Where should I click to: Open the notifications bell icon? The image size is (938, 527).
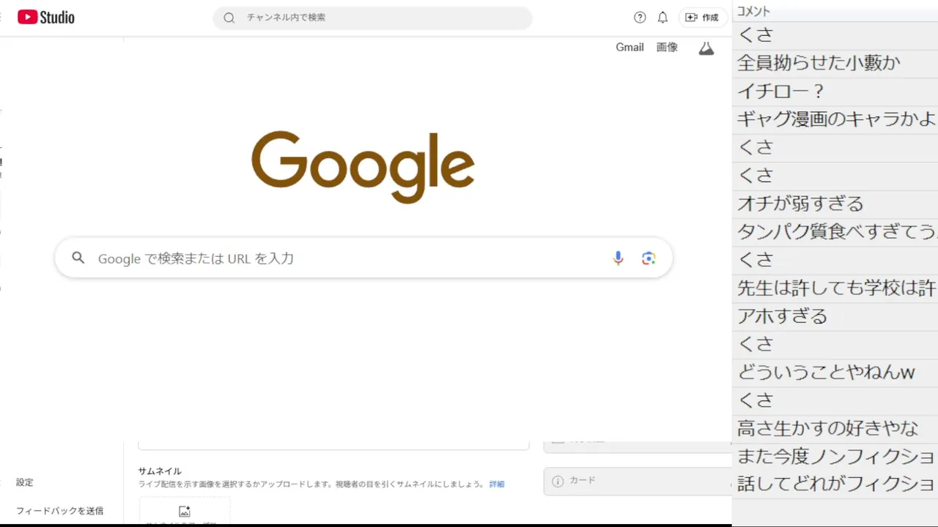click(x=662, y=18)
